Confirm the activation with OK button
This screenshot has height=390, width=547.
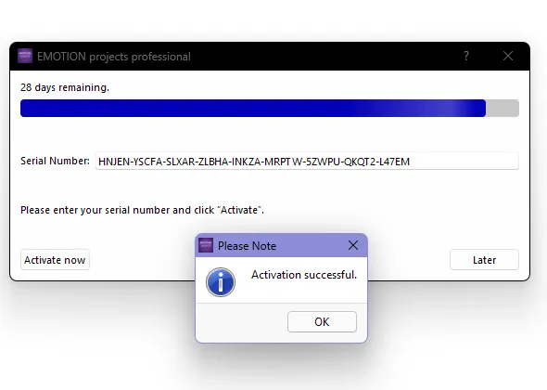pos(322,321)
